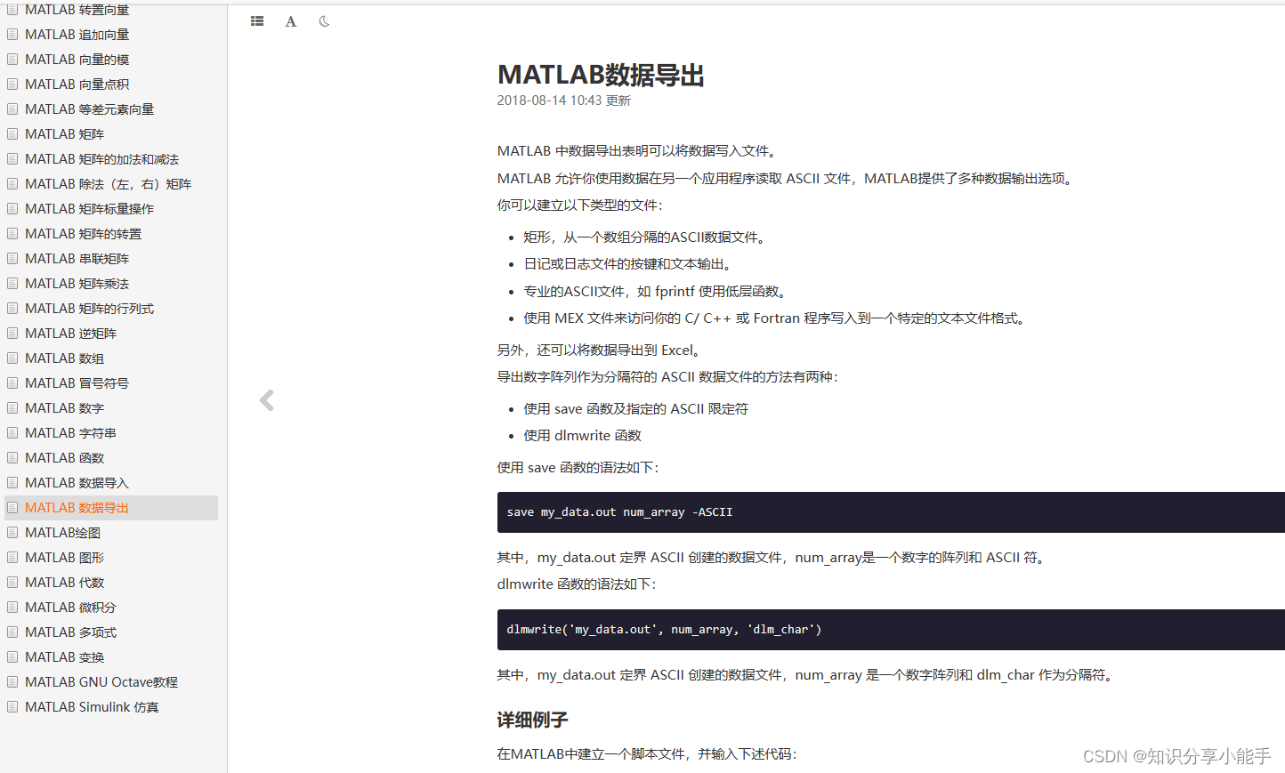The image size is (1285, 773).
Task: Select MATLAB 字符串 in the sidebar
Action: 70,433
